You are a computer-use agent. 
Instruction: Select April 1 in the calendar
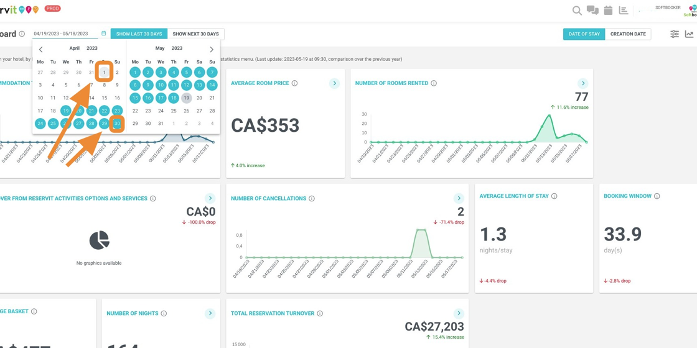tap(104, 72)
